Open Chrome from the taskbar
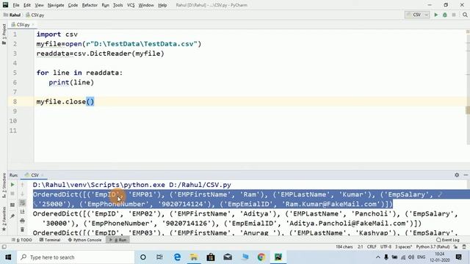The image size is (470, 264). (261, 257)
